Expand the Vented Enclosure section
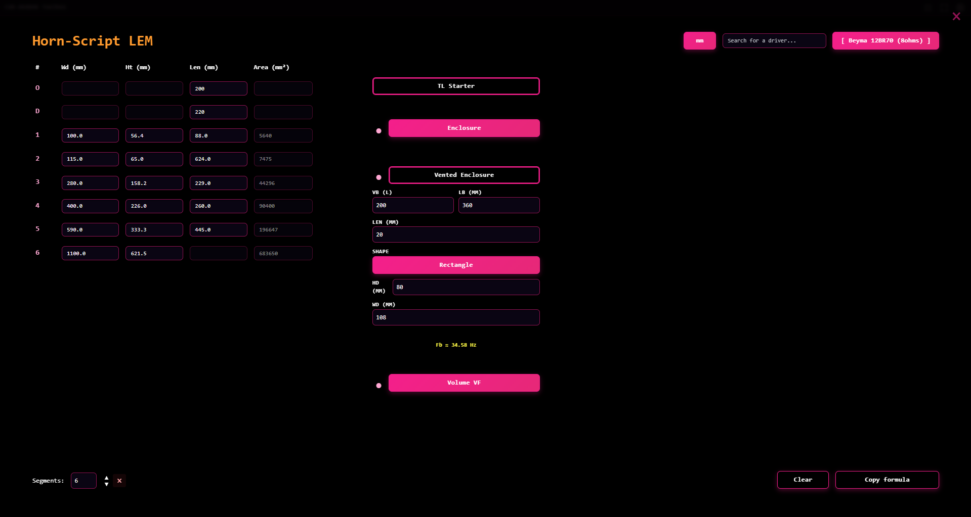The height and width of the screenshot is (517, 971). point(463,175)
